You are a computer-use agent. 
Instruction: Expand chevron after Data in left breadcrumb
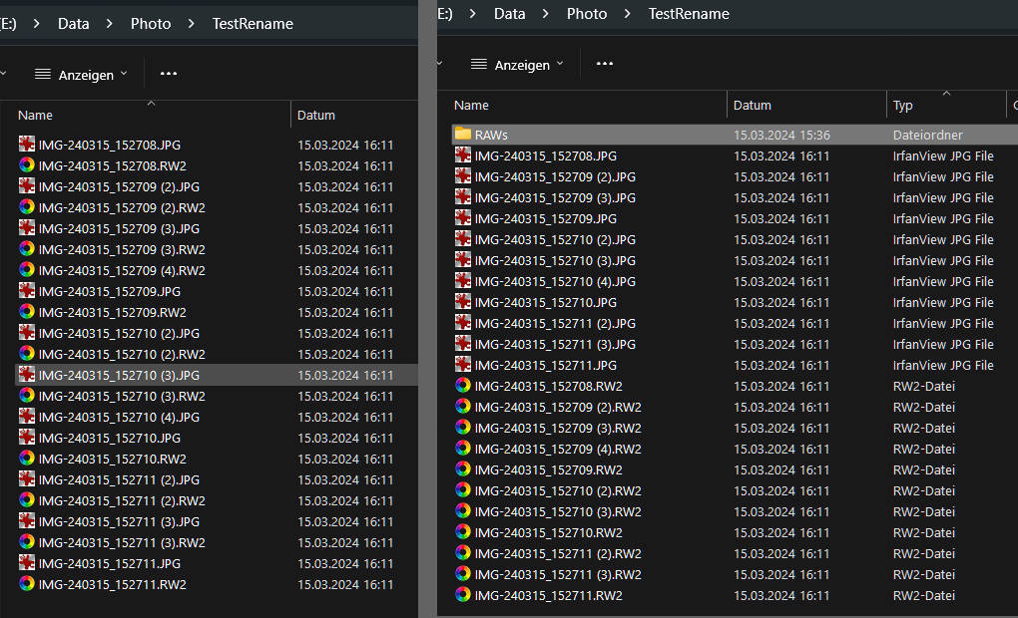[110, 24]
